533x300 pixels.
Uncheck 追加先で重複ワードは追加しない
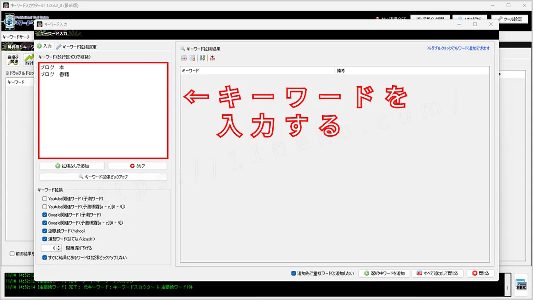pos(294,272)
